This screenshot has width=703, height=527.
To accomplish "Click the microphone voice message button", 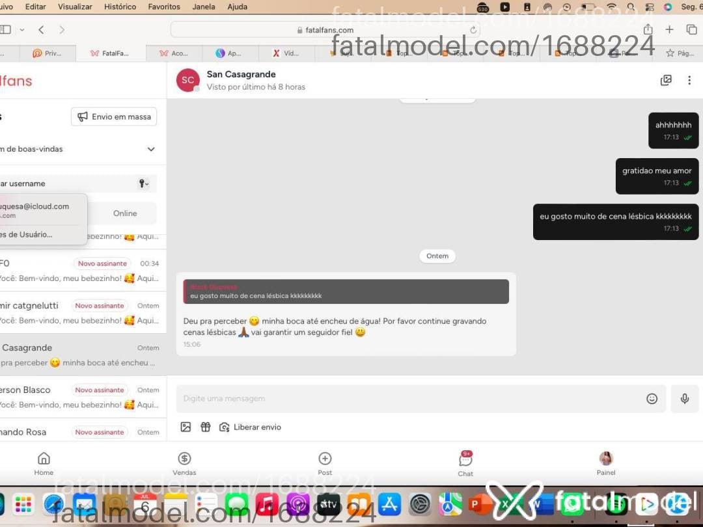I will pos(684,398).
